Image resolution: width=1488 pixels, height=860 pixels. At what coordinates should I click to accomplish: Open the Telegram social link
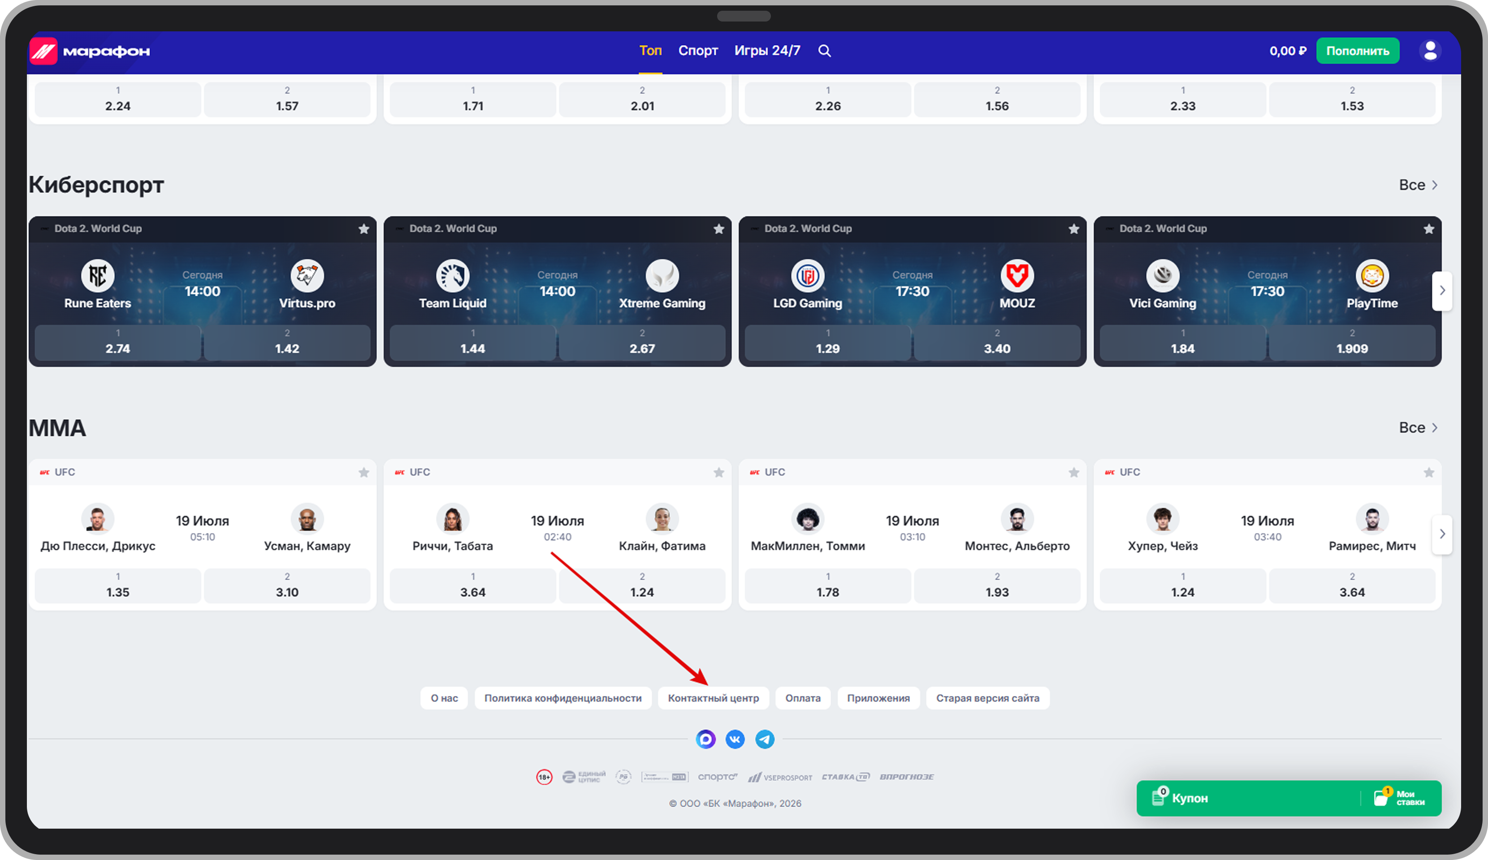pos(765,739)
